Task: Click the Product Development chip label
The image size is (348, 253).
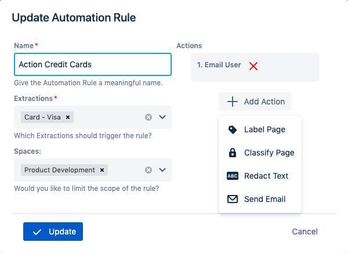Action: pos(59,170)
